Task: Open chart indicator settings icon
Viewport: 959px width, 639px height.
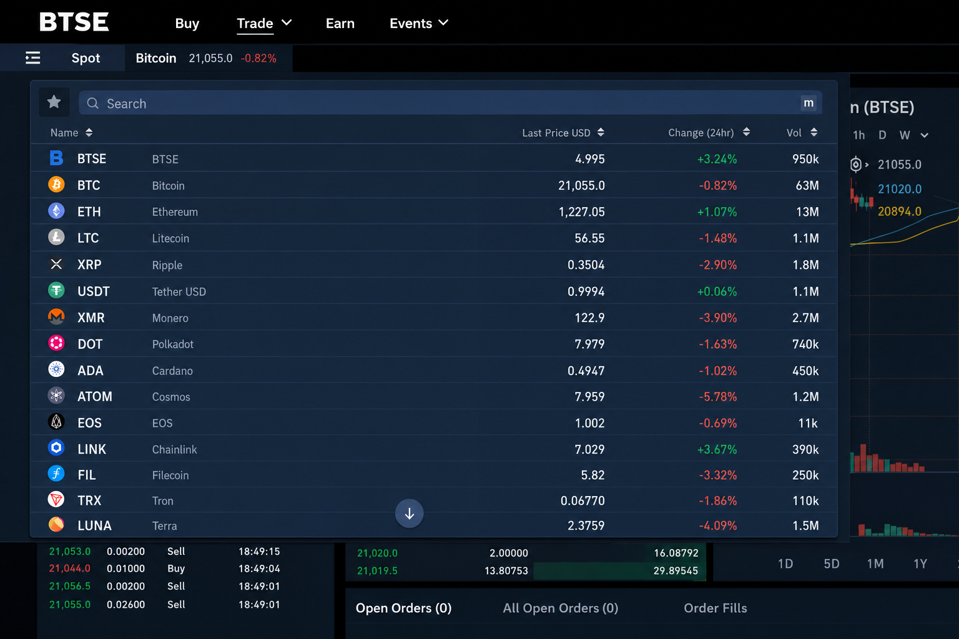Action: point(856,165)
